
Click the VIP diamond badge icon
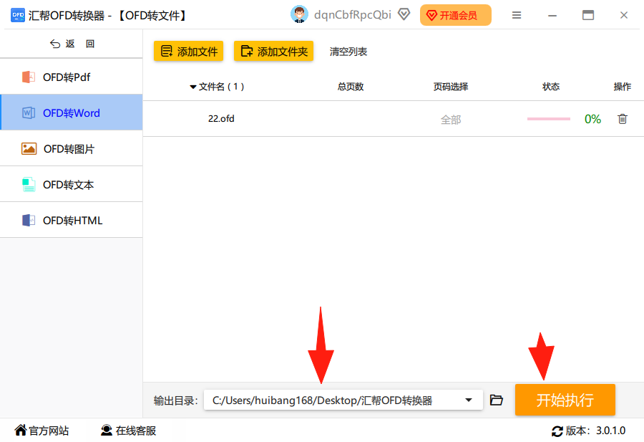click(x=404, y=15)
